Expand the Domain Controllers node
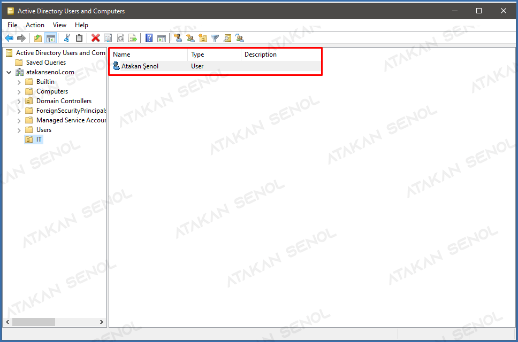518x342 pixels. click(19, 101)
